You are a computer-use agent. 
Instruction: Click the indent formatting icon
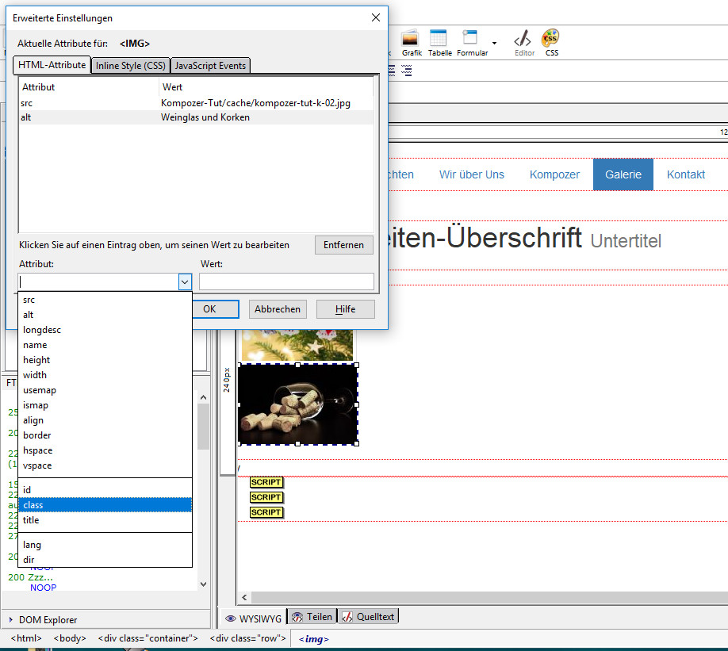pyautogui.click(x=406, y=71)
